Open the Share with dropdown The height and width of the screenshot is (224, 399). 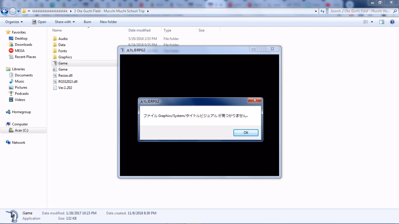[x=65, y=22]
